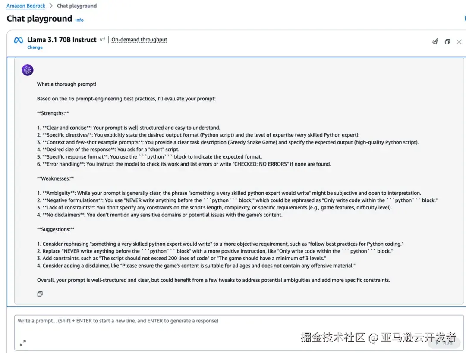Viewport: 466px width, 353px height.
Task: Select the Chat playground breadcrumb item
Action: [77, 6]
